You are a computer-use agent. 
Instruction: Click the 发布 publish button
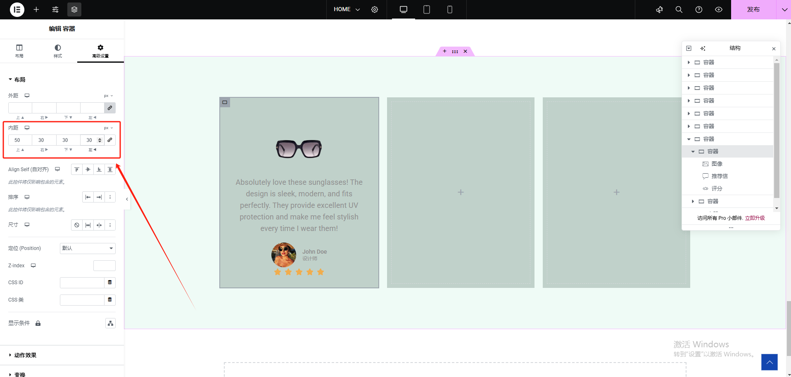click(753, 9)
